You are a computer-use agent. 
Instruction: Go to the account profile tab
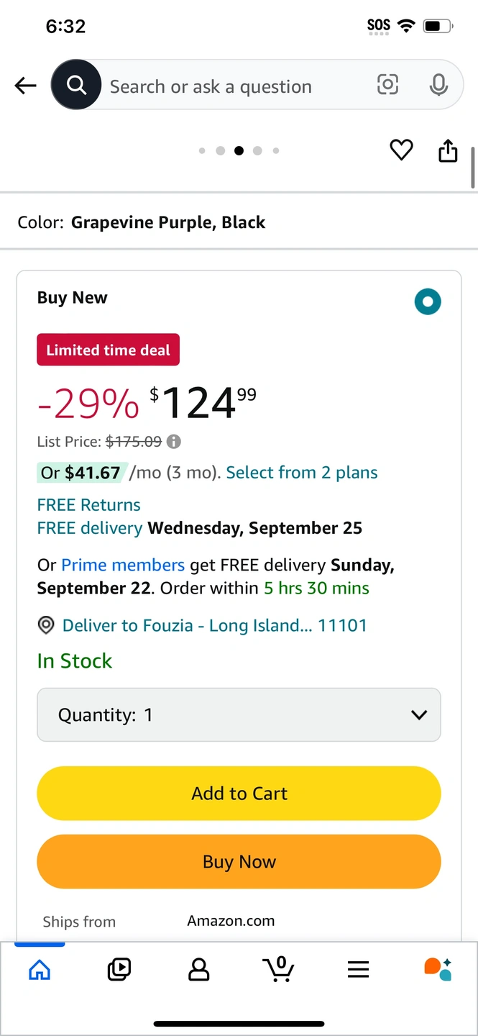coord(198,970)
